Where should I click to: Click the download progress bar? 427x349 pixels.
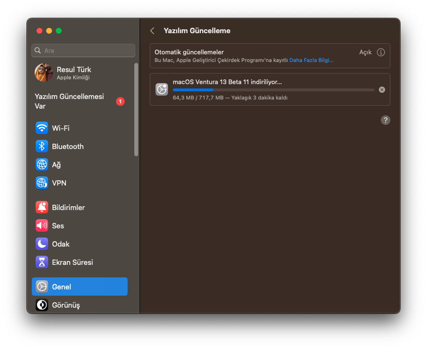pos(273,90)
